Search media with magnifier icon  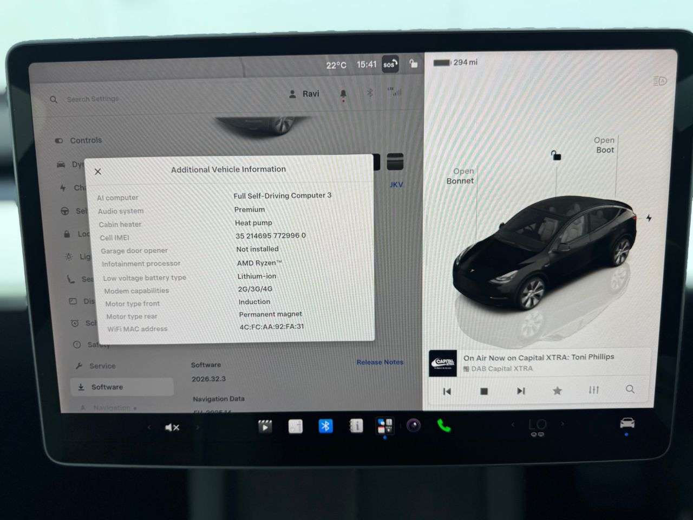click(630, 389)
